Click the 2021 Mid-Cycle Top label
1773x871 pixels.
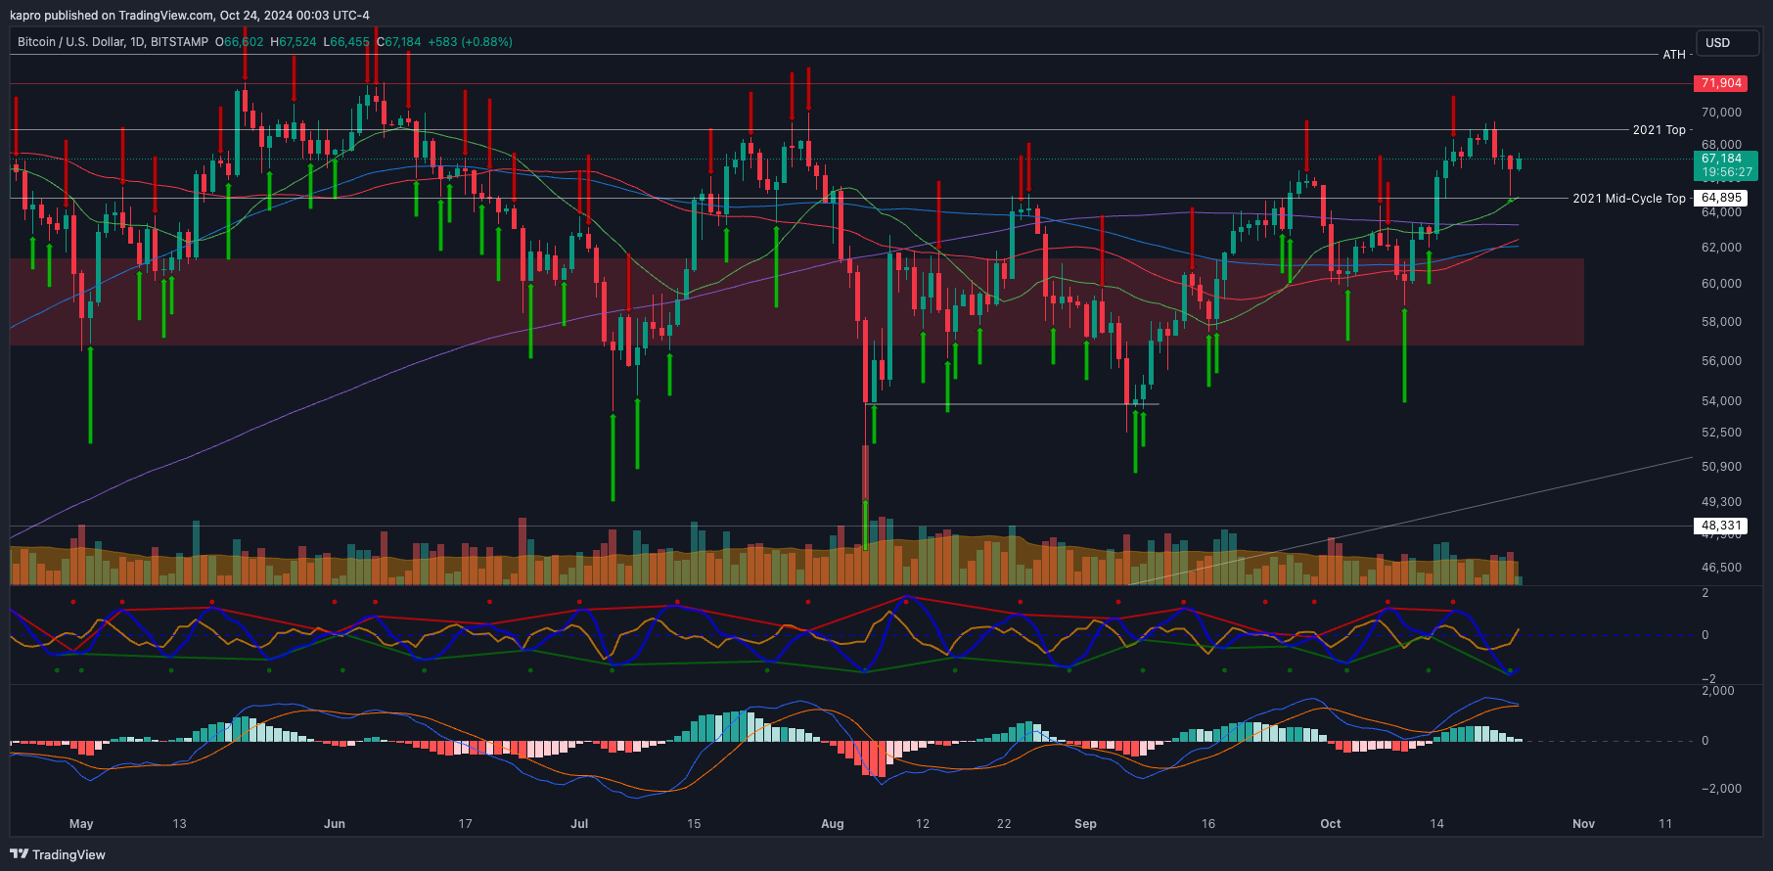1628,199
